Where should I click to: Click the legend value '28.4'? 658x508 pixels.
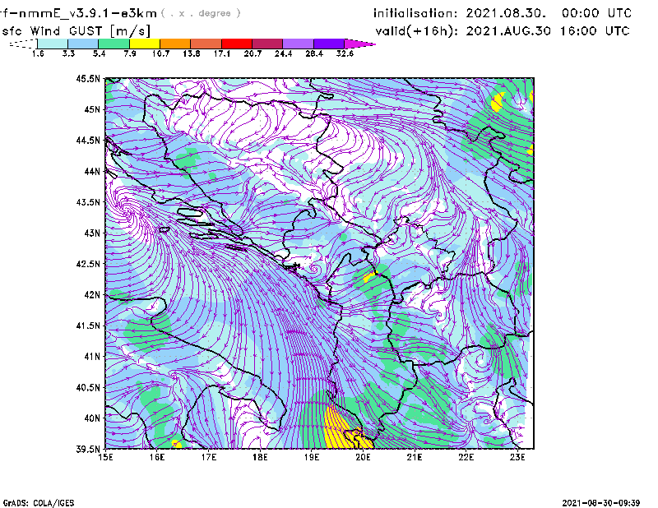314,53
